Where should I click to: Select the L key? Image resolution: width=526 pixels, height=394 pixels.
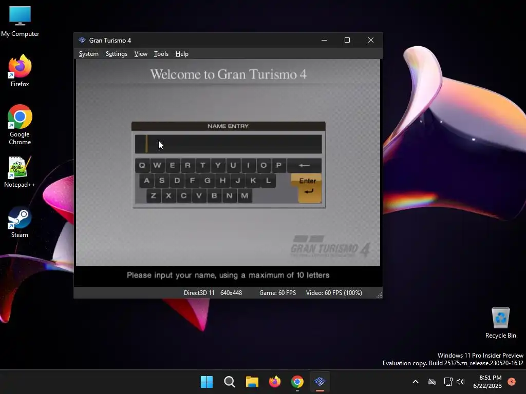tap(268, 181)
